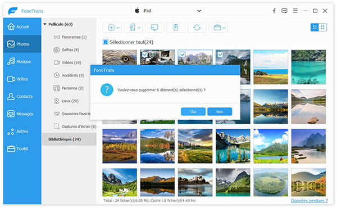
Task: Click the trash delete icon
Action: (x=176, y=28)
